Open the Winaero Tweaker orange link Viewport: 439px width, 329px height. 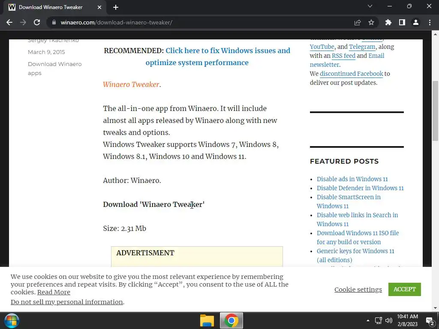coord(131,84)
